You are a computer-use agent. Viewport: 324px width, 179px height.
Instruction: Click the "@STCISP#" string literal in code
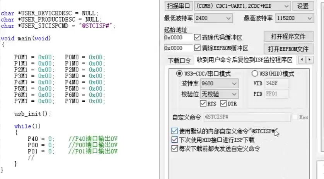pyautogui.click(x=95, y=26)
